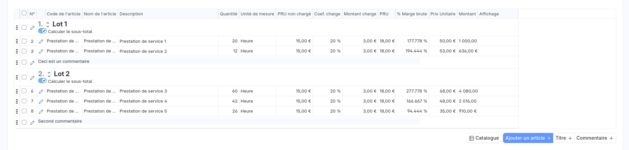The height and width of the screenshot is (150, 629).
Task: Edit the Prestation de service 4 row
Action: tap(41, 101)
